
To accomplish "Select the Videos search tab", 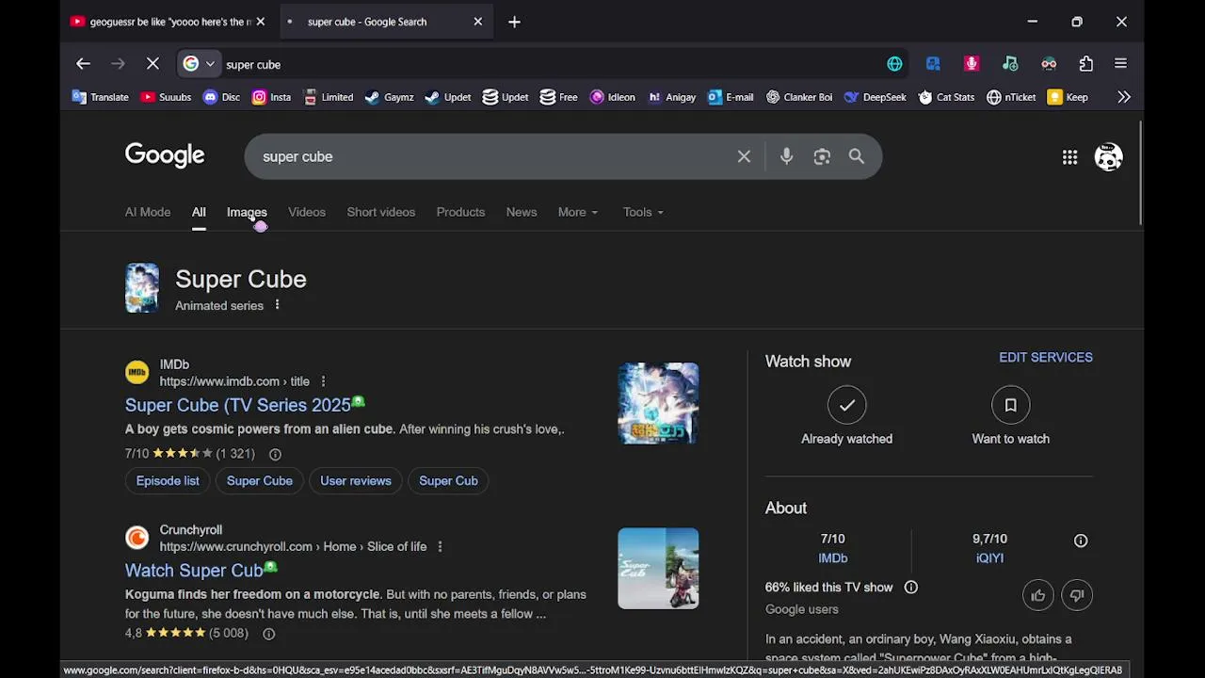I will click(x=307, y=212).
